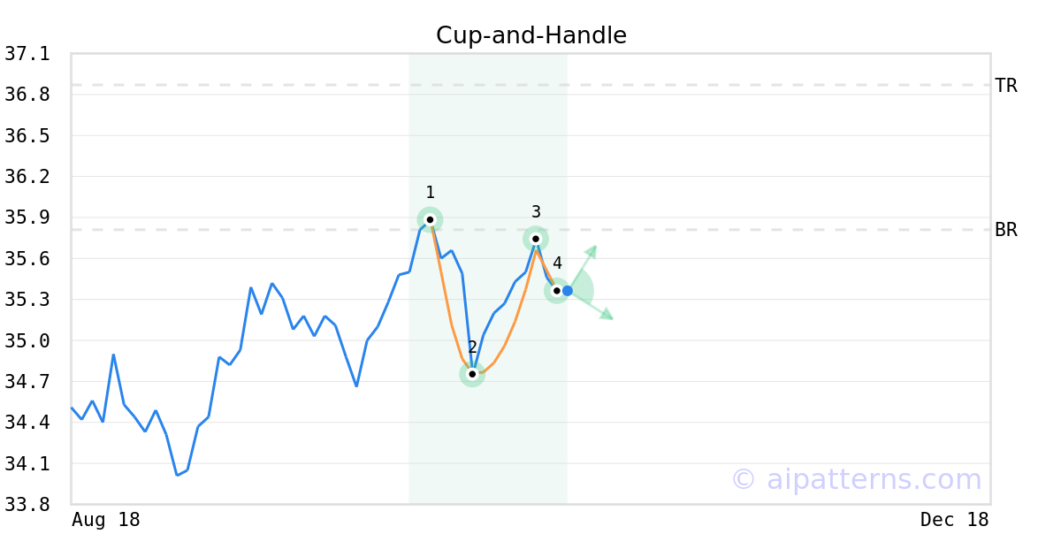
Task: Click the number 1 label above the first marker
Action: pos(430,193)
